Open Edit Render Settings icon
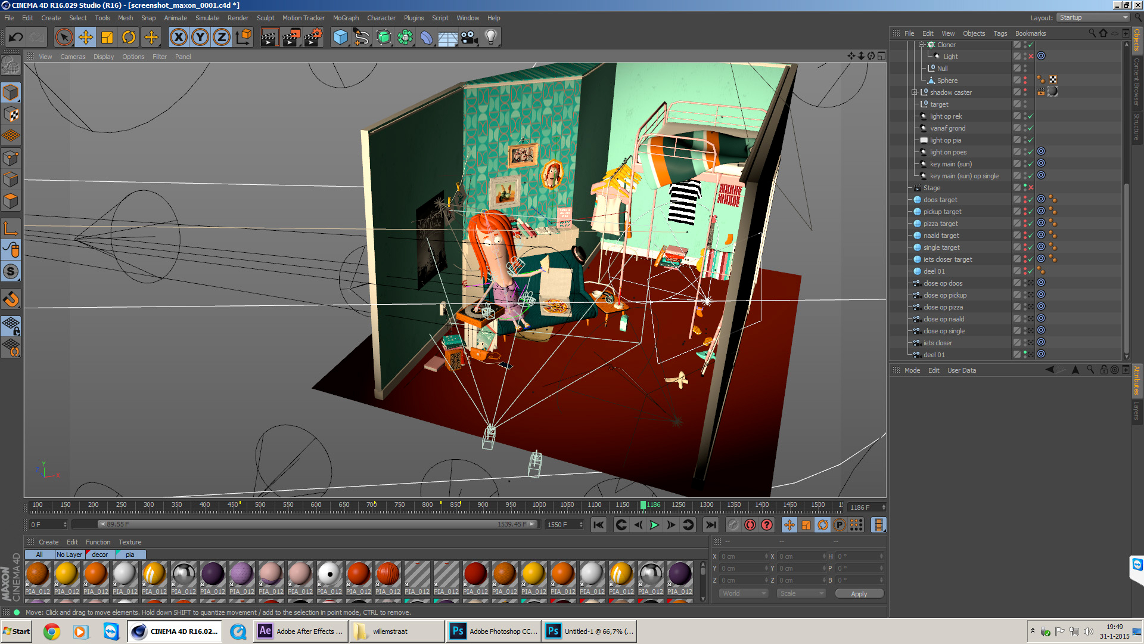This screenshot has height=644, width=1144. tap(313, 38)
